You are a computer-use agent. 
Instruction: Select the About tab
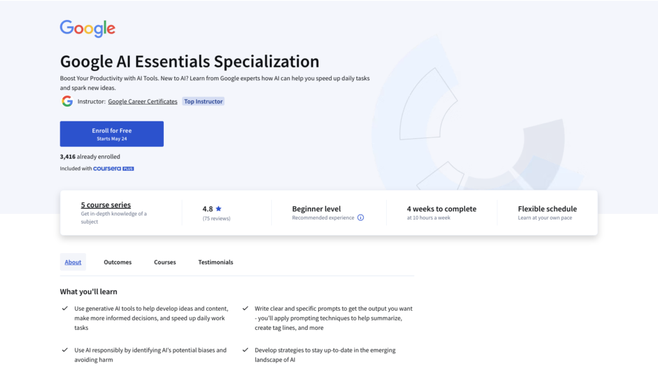[x=73, y=262]
